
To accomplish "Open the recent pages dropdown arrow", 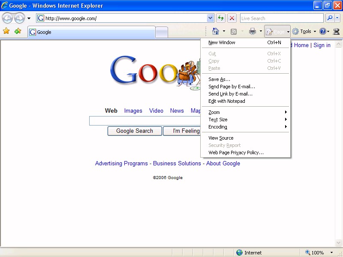I will 29,18.
